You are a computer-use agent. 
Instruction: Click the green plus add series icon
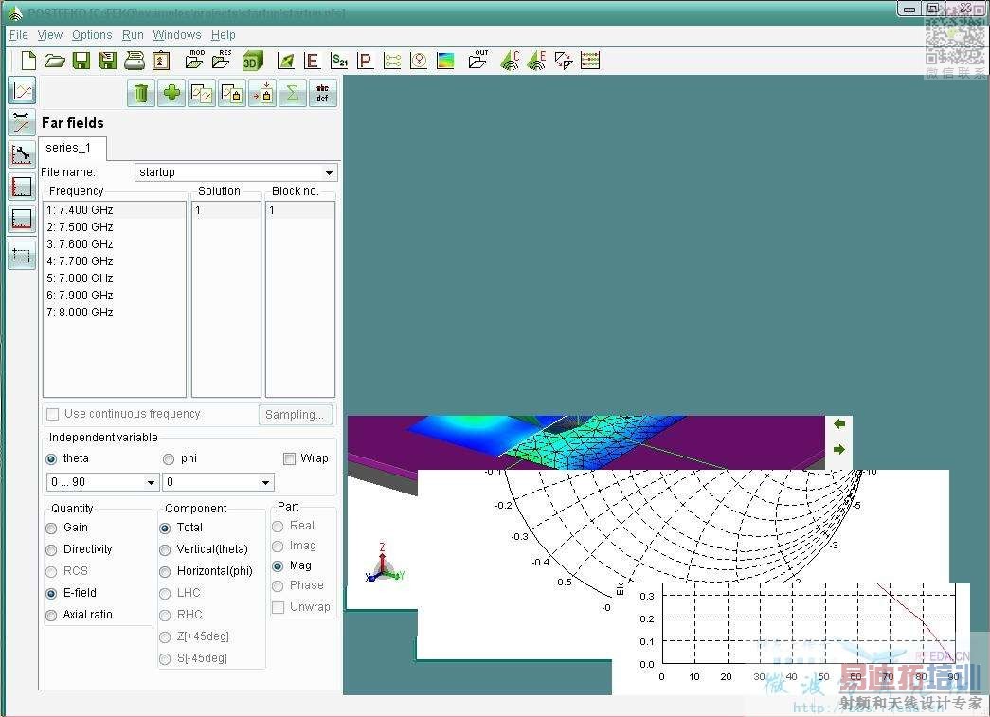coord(171,93)
